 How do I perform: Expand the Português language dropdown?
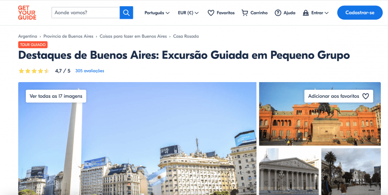[x=157, y=13]
